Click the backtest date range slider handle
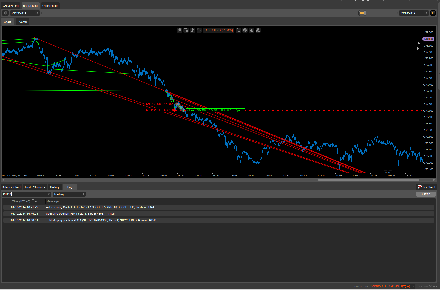440x290 pixels. (362, 13)
